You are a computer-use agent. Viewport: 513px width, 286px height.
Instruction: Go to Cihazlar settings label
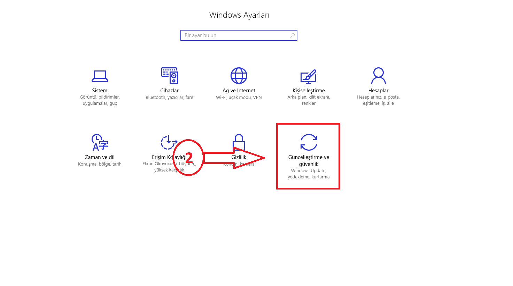169,91
